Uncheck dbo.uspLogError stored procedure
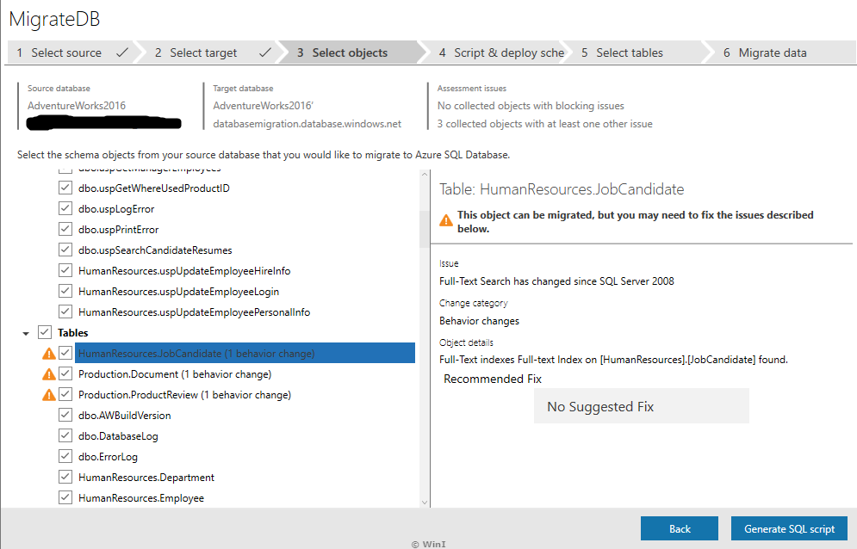 [65, 207]
